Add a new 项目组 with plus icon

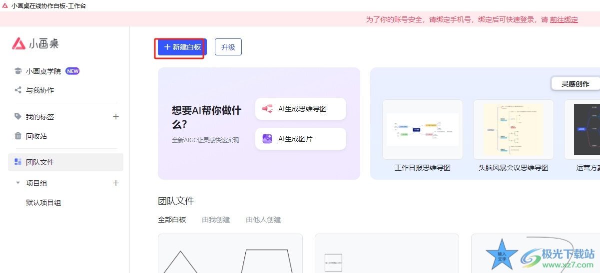[116, 183]
